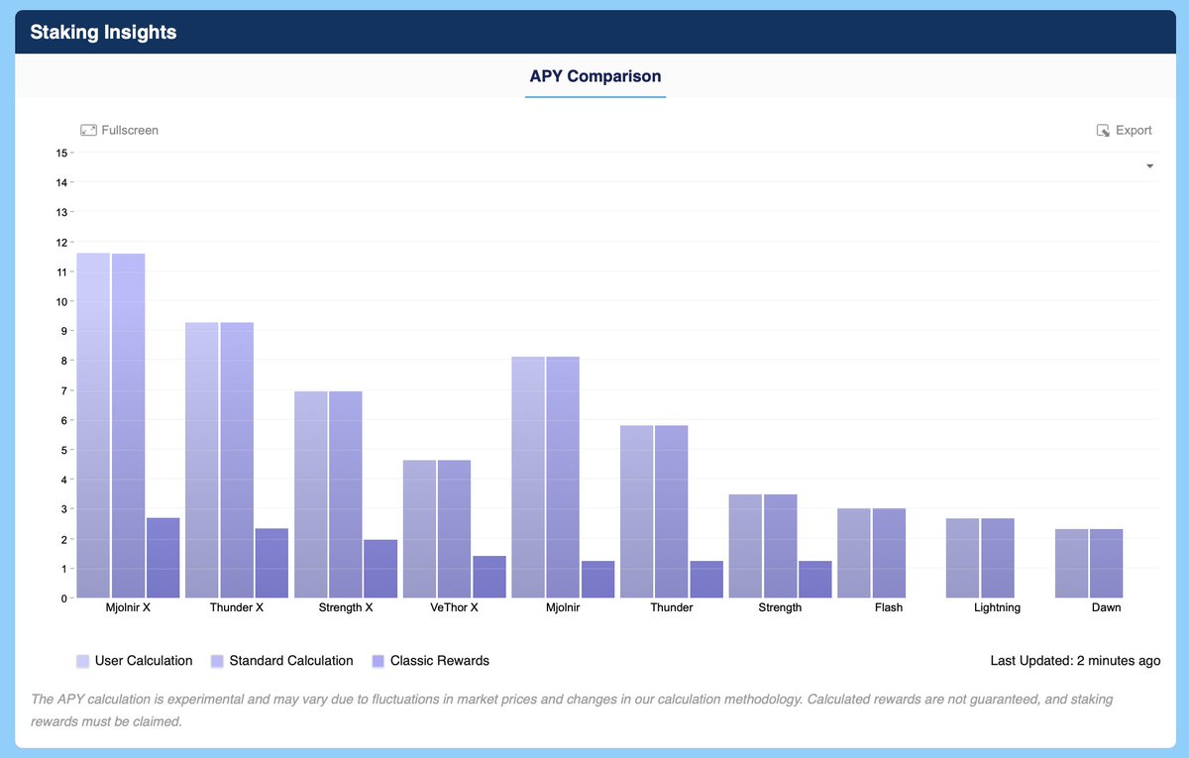This screenshot has width=1189, height=758.
Task: Click the Dawn axis label
Action: pos(1107,607)
